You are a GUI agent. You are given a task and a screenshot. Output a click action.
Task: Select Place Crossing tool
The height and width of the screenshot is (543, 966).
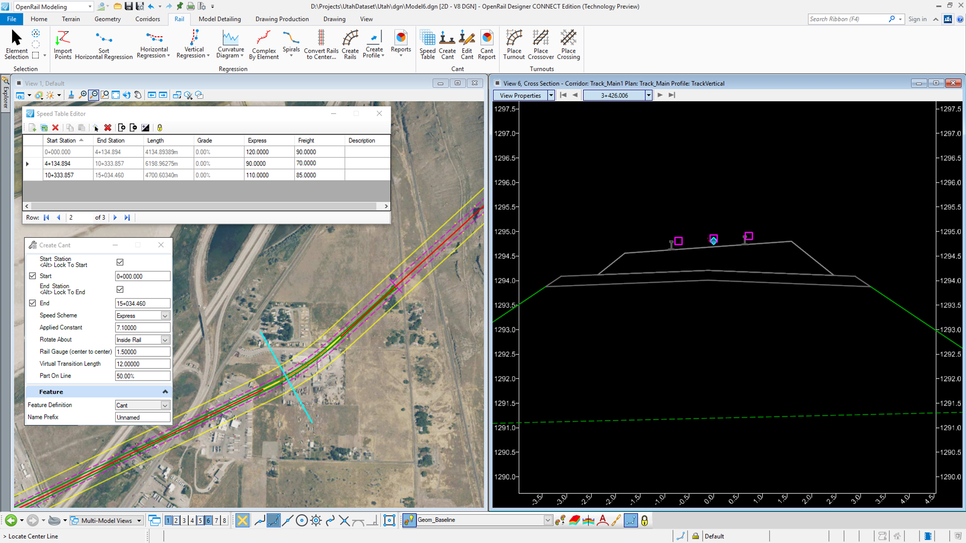pyautogui.click(x=569, y=45)
